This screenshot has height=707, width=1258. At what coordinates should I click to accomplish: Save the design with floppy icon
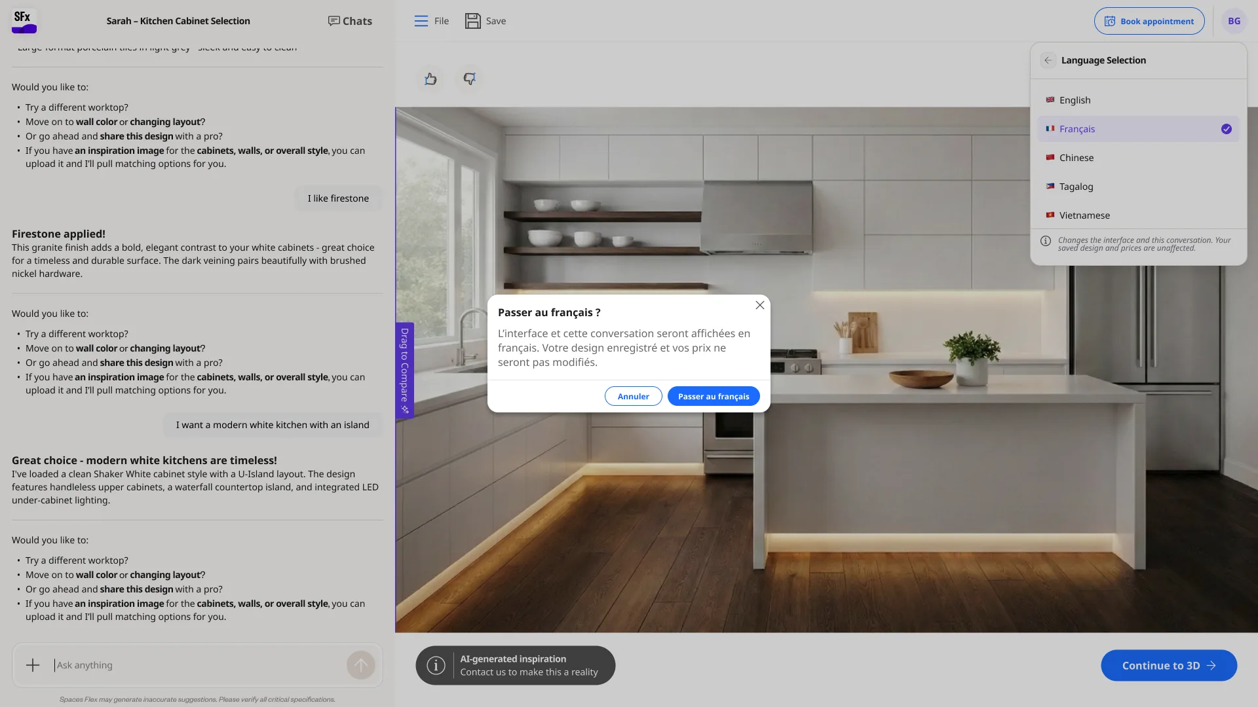486,21
